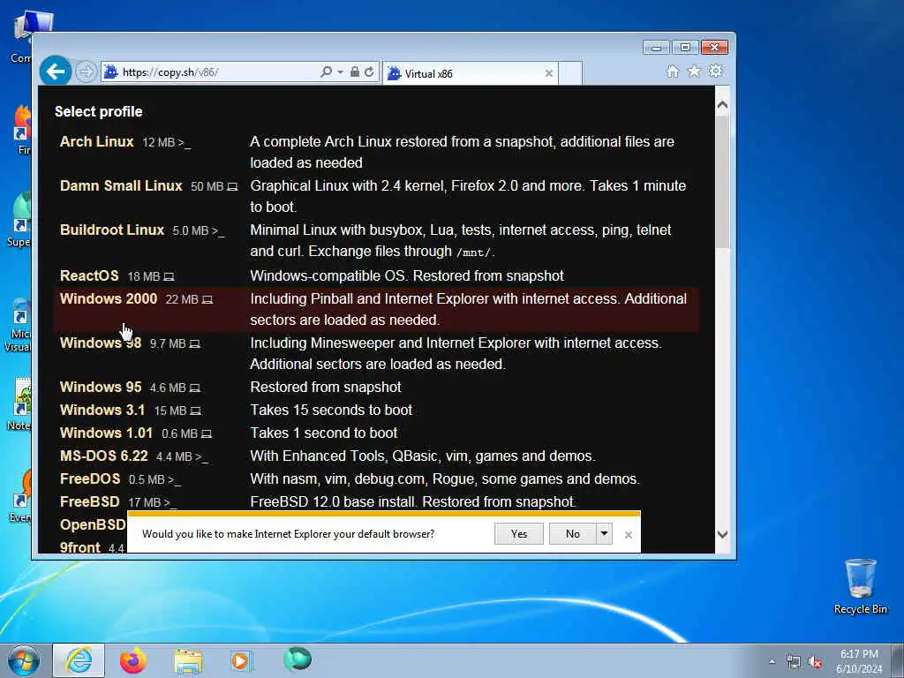Launch Firefox from the taskbar
Image resolution: width=904 pixels, height=678 pixels.
133,660
